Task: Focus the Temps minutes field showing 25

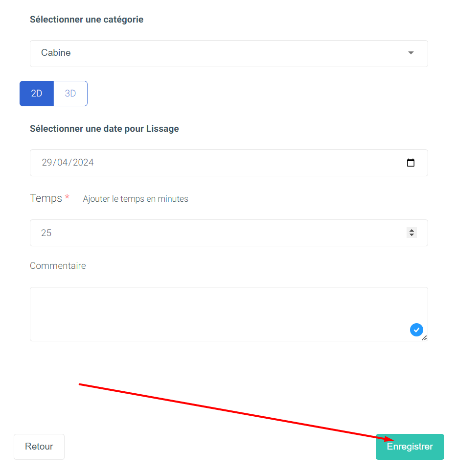Action: pyautogui.click(x=229, y=233)
